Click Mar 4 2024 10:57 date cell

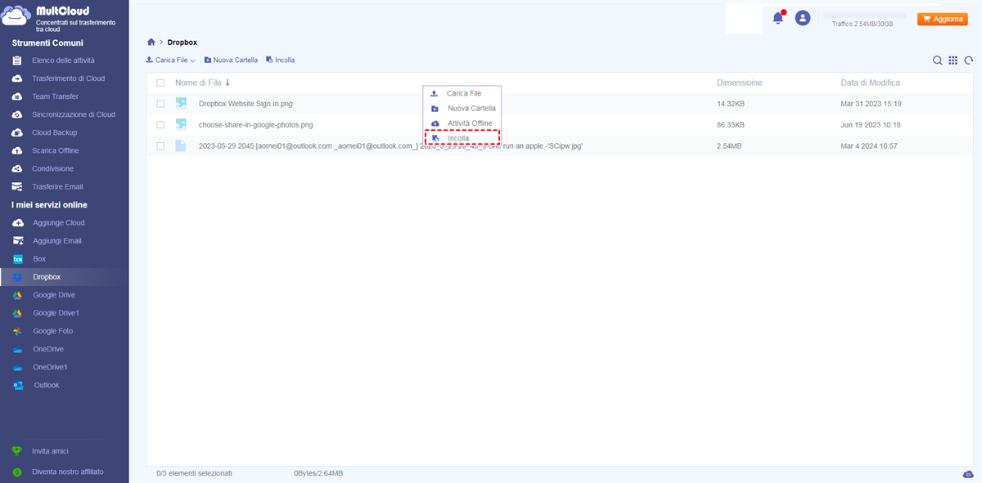point(868,145)
